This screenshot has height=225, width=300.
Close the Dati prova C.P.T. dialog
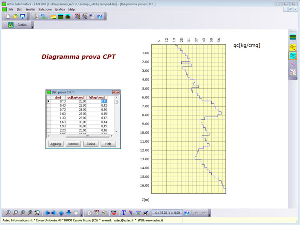[x=116, y=92]
